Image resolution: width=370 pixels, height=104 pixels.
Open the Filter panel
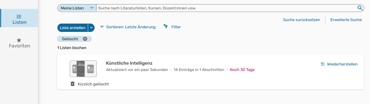click(172, 27)
